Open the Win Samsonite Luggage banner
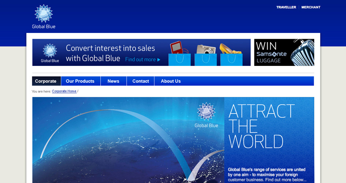The image size is (346, 183). tap(284, 52)
